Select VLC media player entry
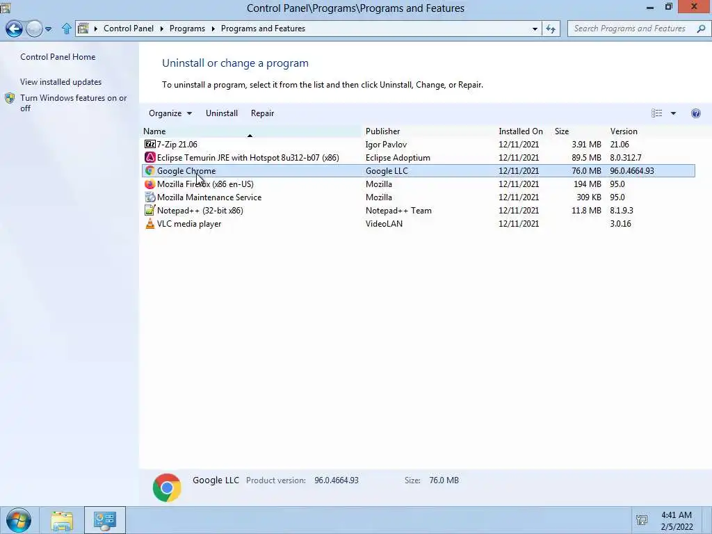This screenshot has height=534, width=712. click(x=189, y=223)
